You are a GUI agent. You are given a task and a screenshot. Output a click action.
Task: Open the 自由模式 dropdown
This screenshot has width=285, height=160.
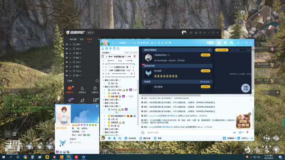[107, 53]
